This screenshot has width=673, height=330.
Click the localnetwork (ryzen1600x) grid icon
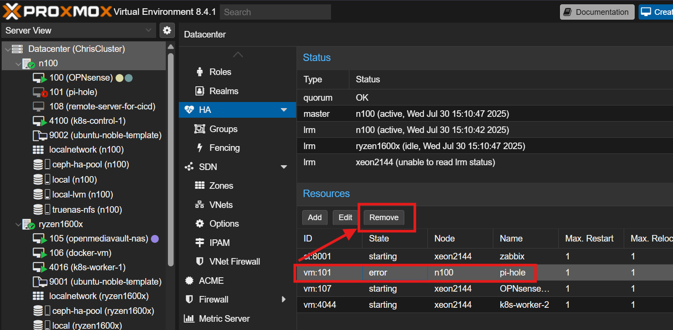[38, 296]
